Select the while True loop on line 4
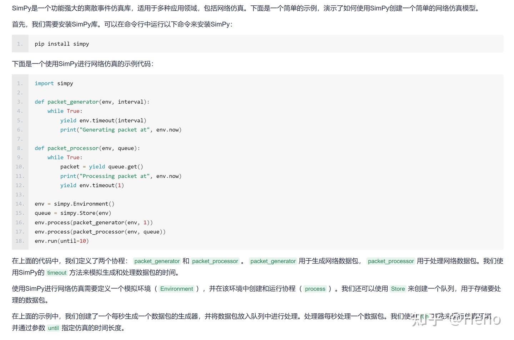 pyautogui.click(x=64, y=111)
